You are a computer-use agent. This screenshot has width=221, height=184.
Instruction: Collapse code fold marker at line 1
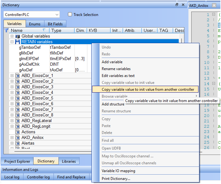214,14
